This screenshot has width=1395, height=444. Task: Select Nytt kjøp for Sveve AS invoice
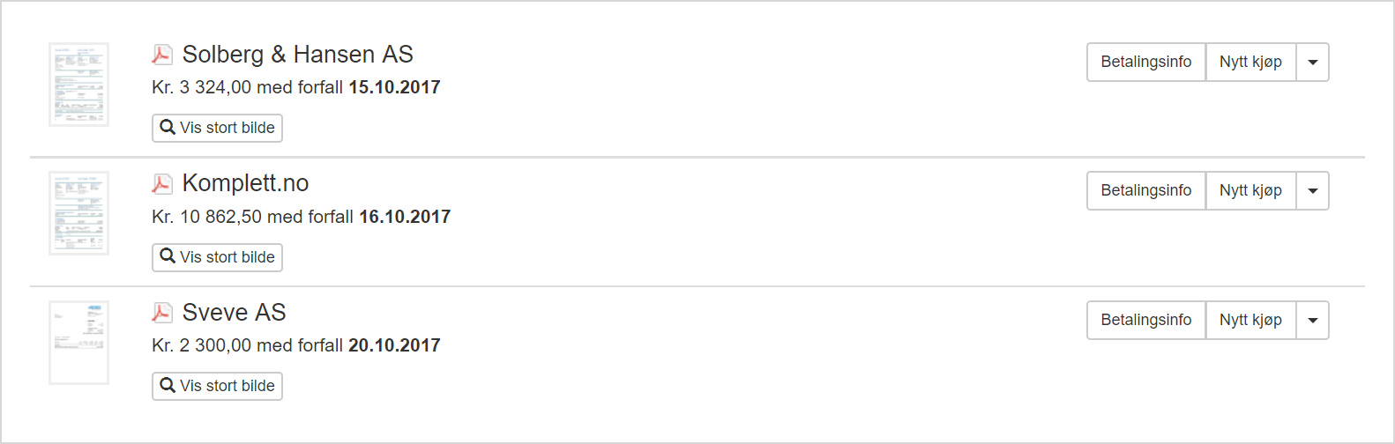coord(1250,320)
